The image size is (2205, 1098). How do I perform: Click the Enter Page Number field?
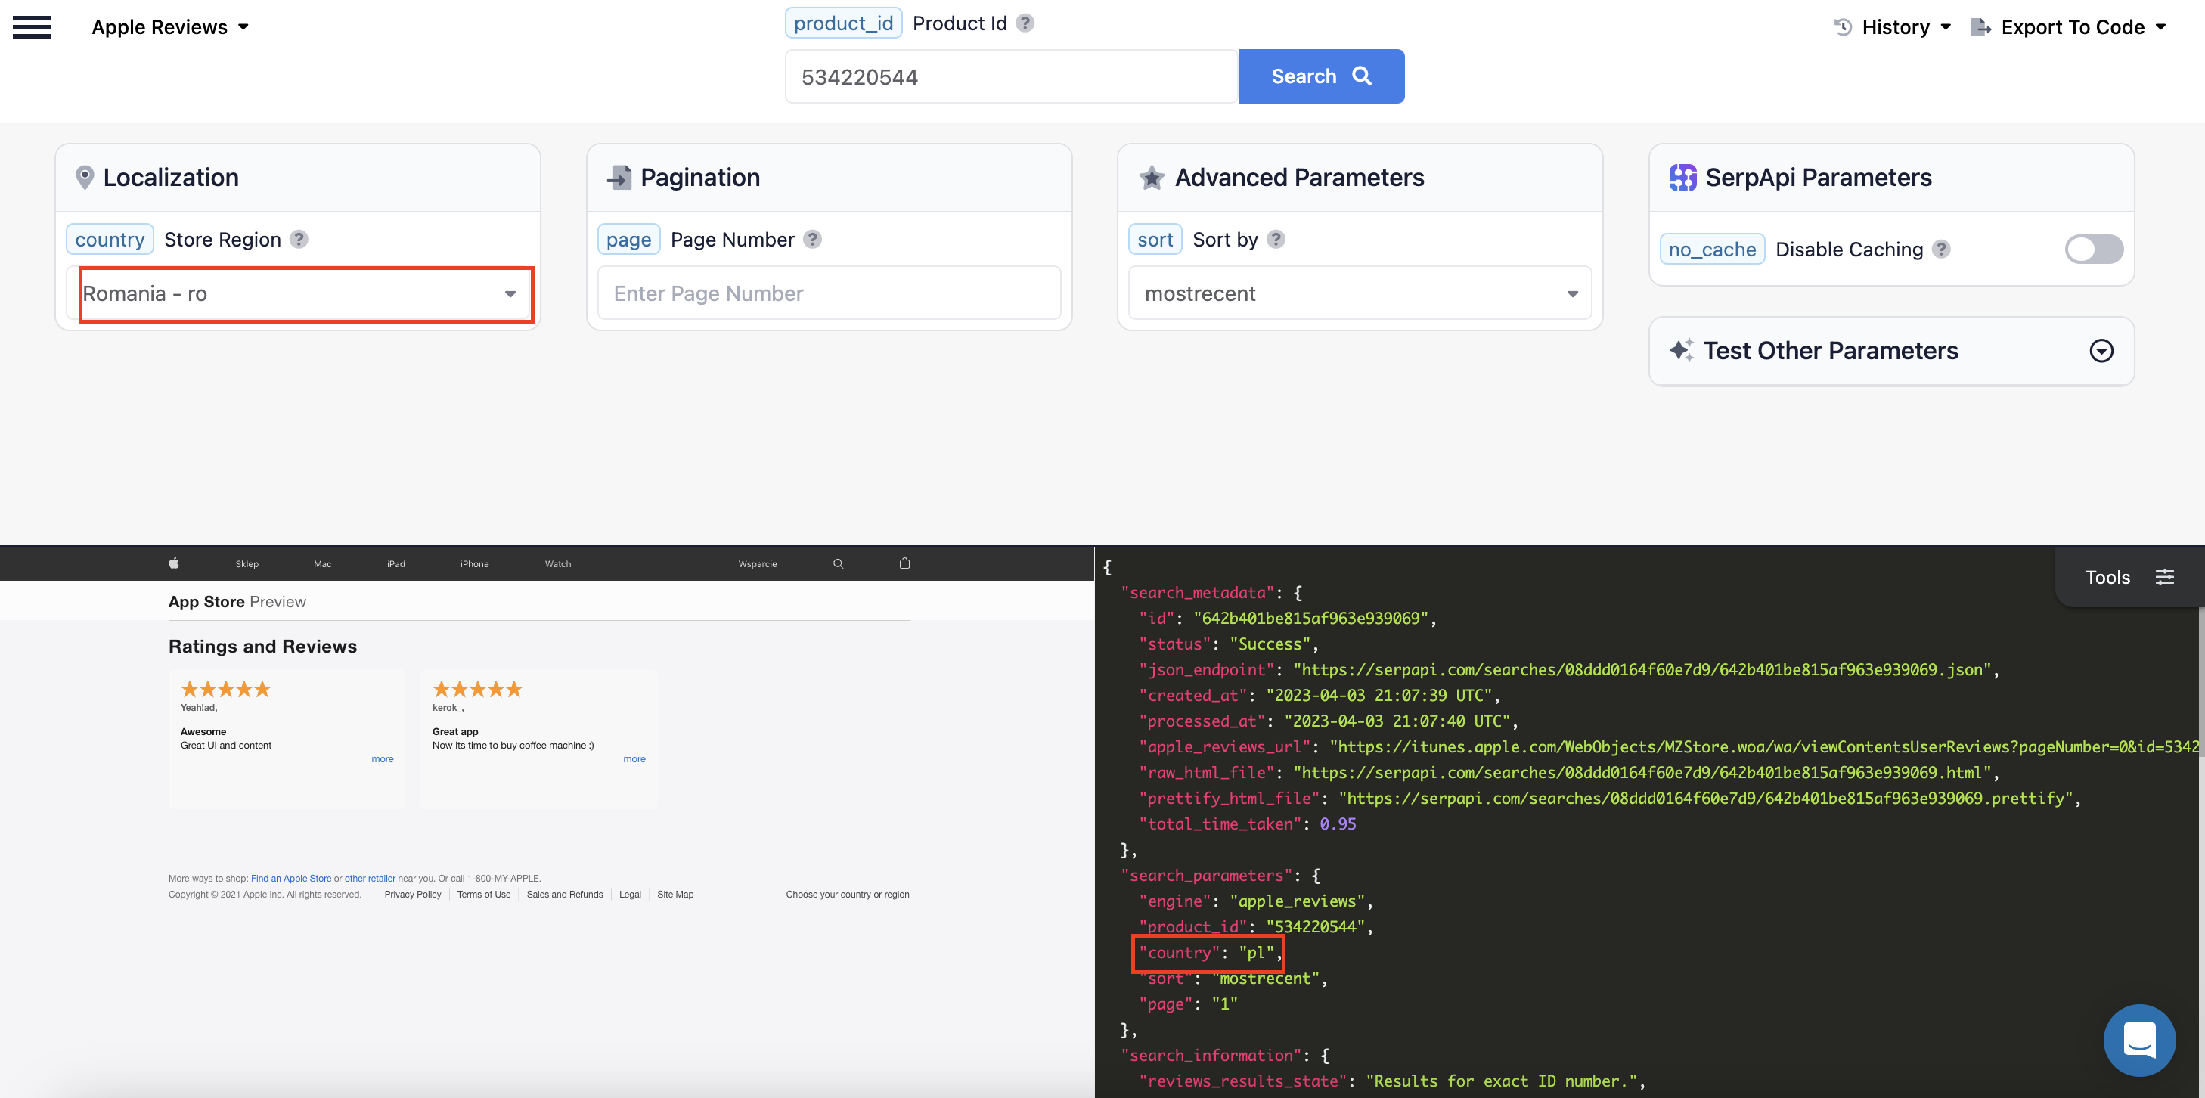pyautogui.click(x=828, y=293)
